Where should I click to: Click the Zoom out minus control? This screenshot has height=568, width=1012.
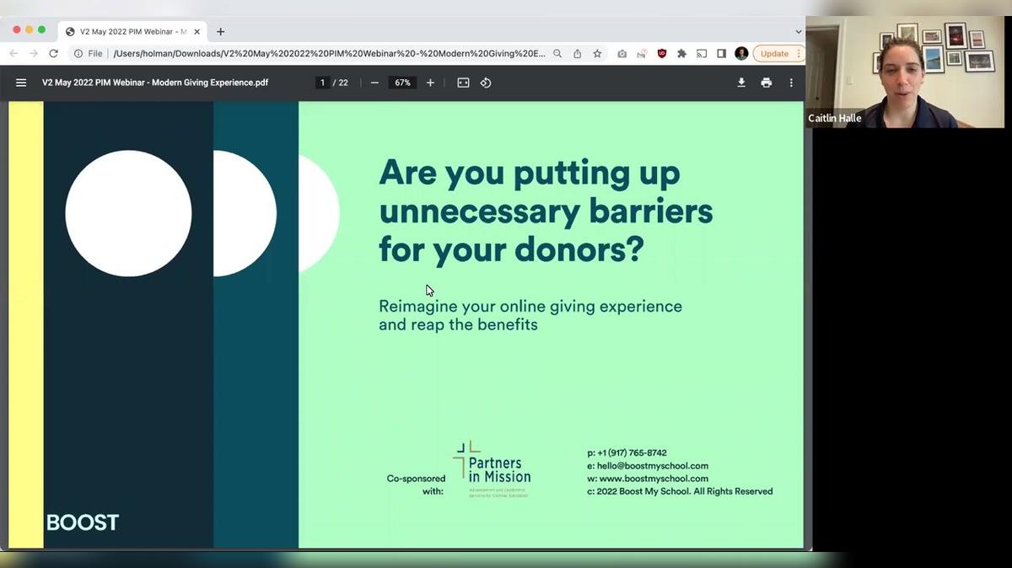click(374, 83)
